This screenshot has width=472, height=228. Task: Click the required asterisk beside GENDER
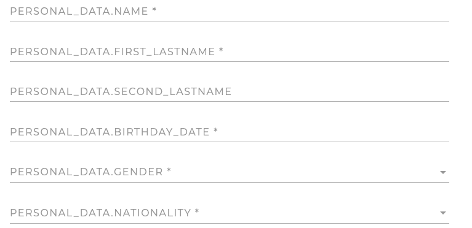[169, 170]
